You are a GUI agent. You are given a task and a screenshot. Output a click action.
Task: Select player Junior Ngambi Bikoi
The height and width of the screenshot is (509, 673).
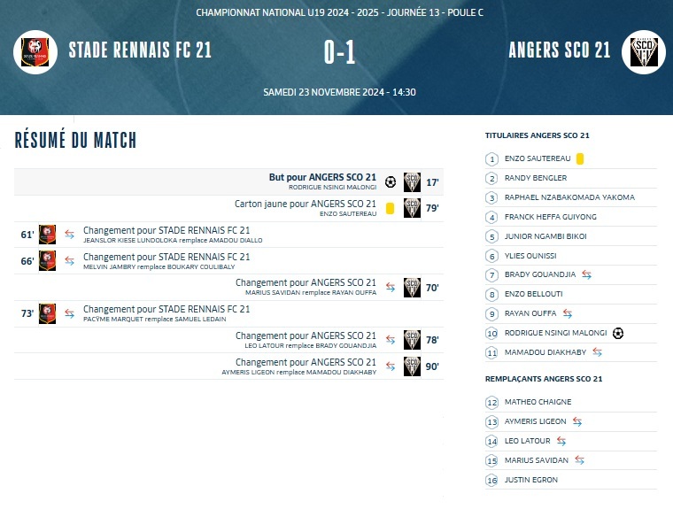(x=545, y=236)
